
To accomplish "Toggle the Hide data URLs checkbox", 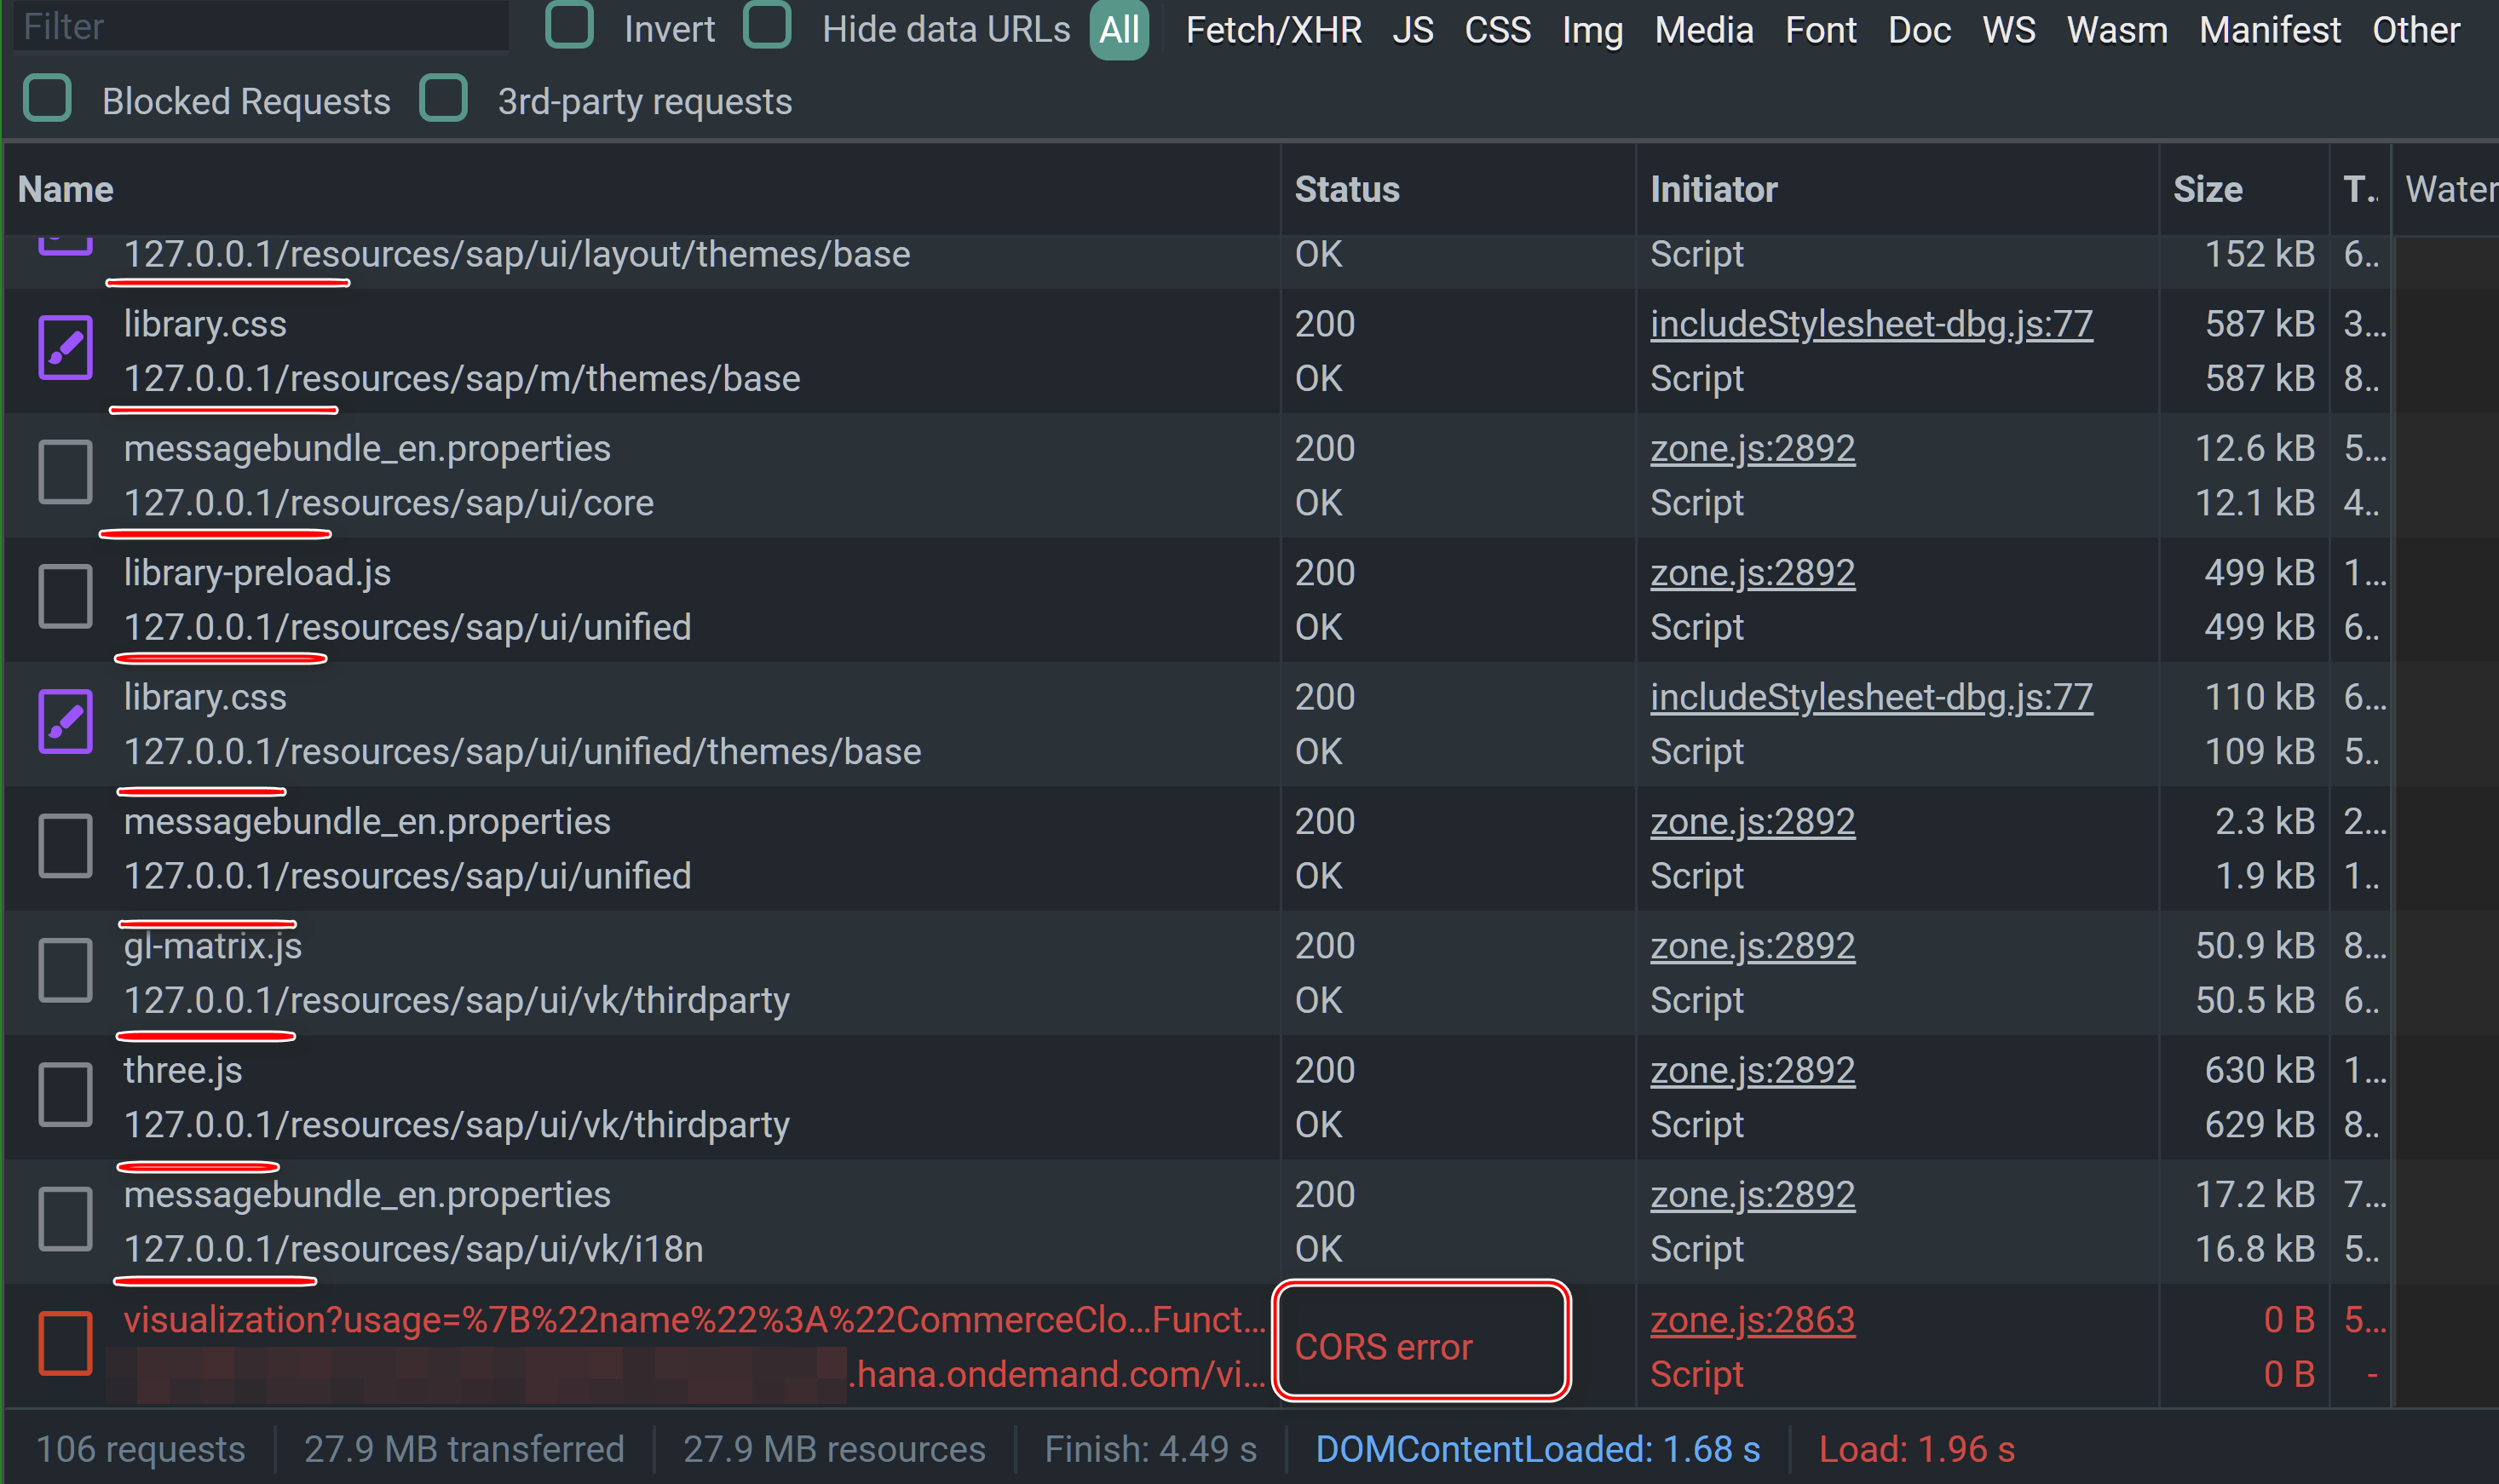I will (x=767, y=26).
